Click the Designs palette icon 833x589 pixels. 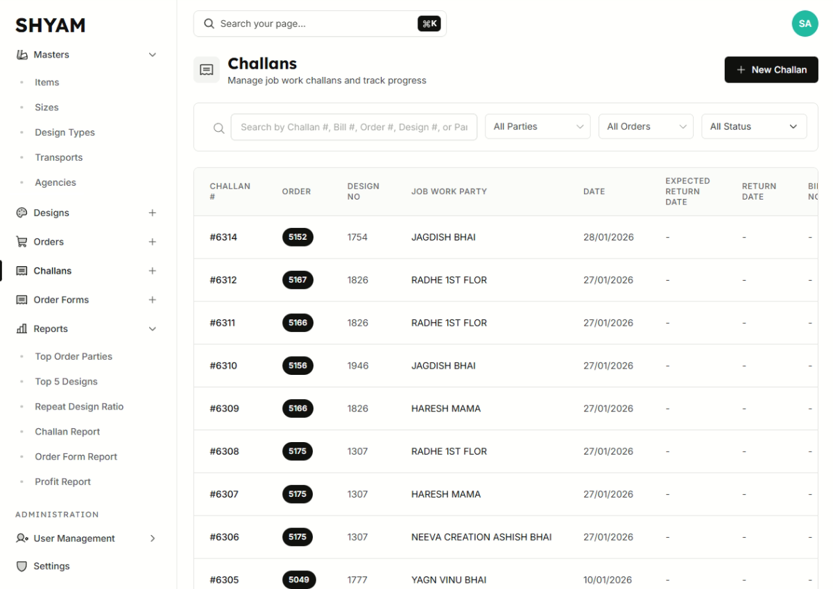(22, 213)
